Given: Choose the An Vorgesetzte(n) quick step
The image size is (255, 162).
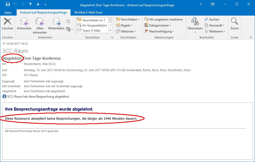Looking at the screenshot, I should coord(92,25).
